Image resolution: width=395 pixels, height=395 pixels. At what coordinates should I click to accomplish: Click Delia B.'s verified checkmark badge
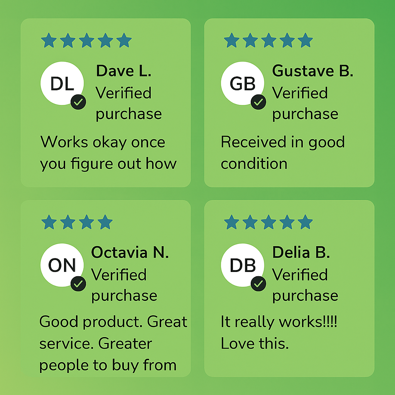(258, 284)
